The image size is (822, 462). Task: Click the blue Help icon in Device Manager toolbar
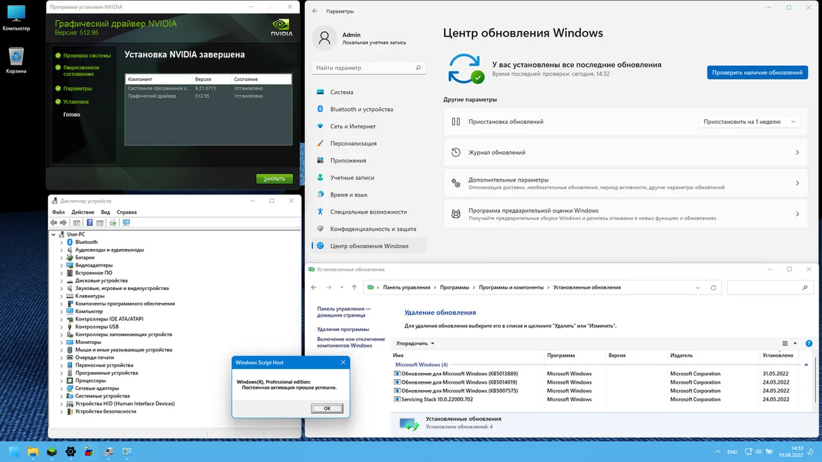tap(90, 223)
